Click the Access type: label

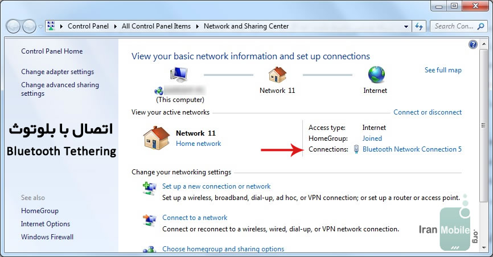[x=327, y=128]
